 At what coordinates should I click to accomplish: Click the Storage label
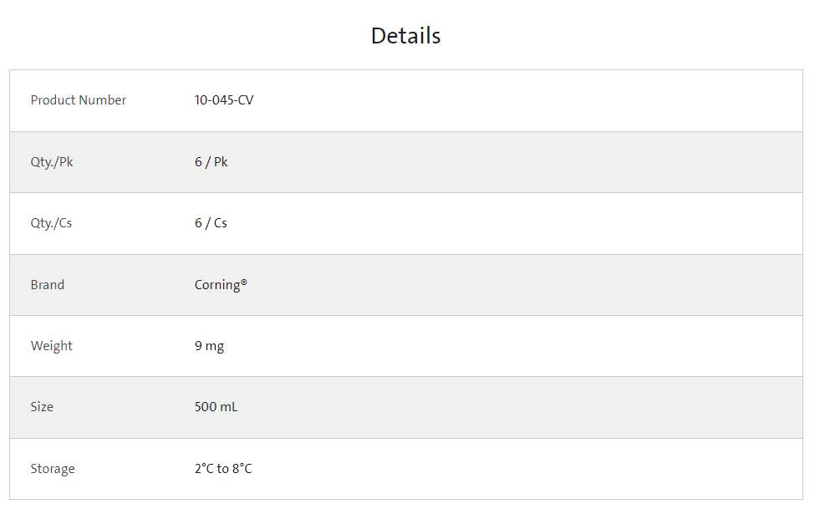[53, 469]
